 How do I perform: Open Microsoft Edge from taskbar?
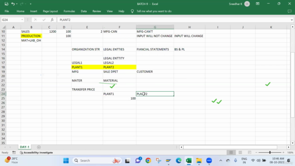coord(178,160)
